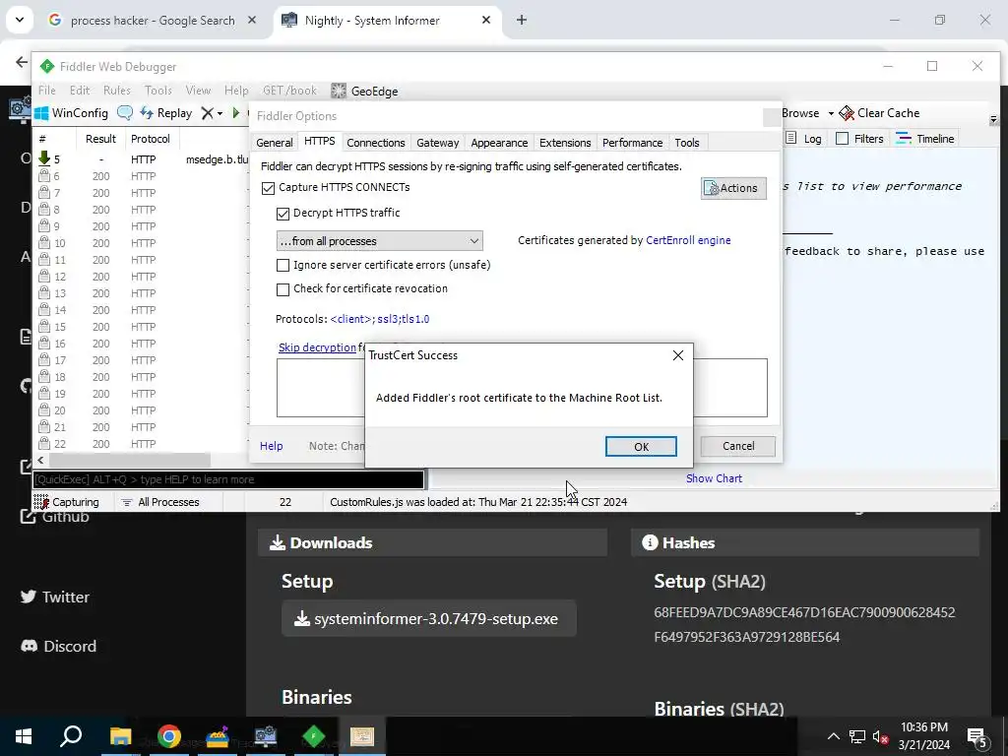Click the protocols link '<client>; ssl3;tls1.0'
The image size is (1008, 756).
pyautogui.click(x=379, y=319)
